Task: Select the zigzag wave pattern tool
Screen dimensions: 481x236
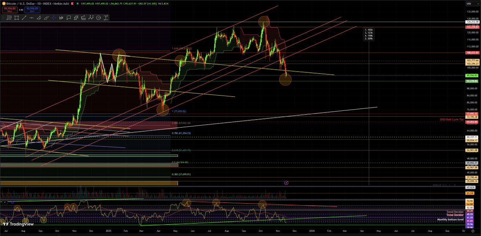Action: (91, 18)
